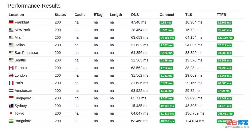Screen dimensions: 251x129
Task: Click the UK flag icon beside London
Action: (11, 75)
